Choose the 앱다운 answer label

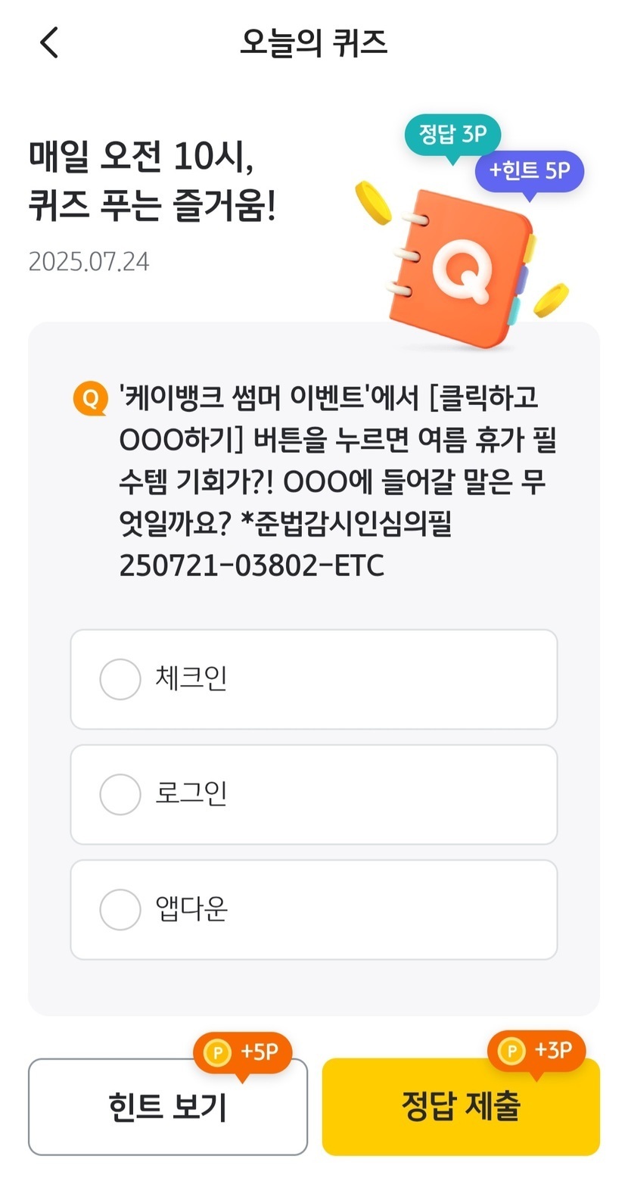[x=191, y=909]
